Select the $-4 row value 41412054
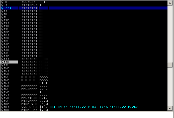This screenshot has width=174, height=118. point(29,5)
